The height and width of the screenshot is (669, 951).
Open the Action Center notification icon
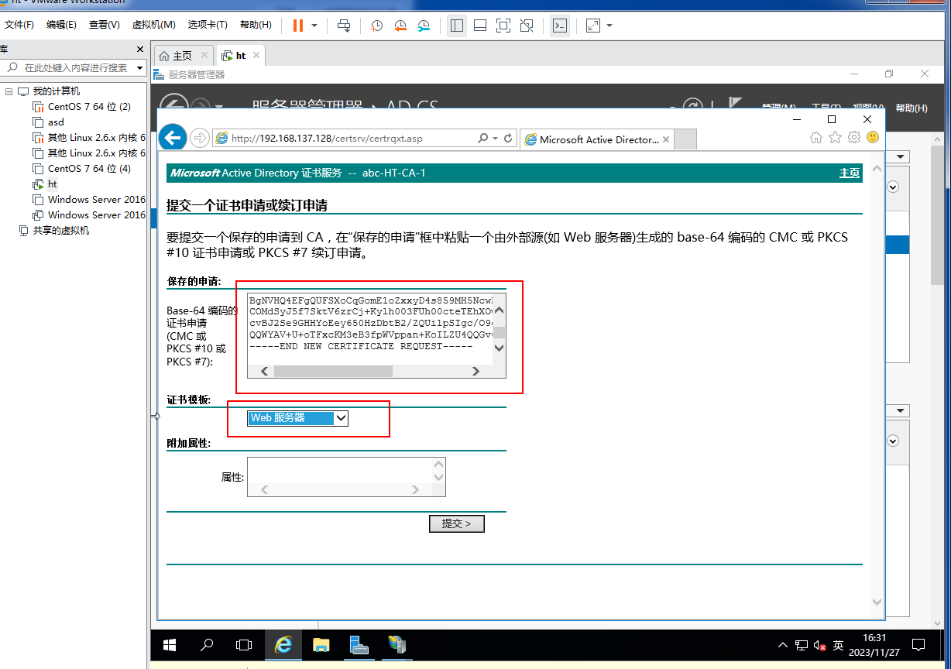pyautogui.click(x=918, y=644)
